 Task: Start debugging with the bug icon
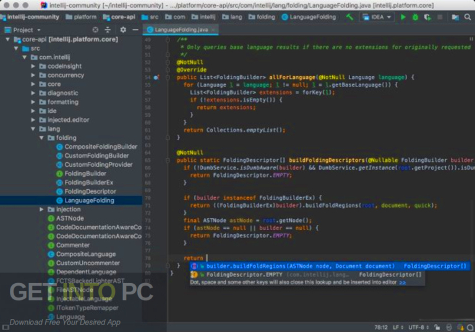tap(415, 17)
